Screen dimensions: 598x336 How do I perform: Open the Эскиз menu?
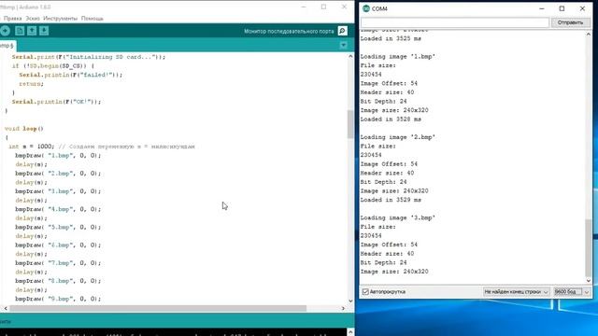(33, 19)
